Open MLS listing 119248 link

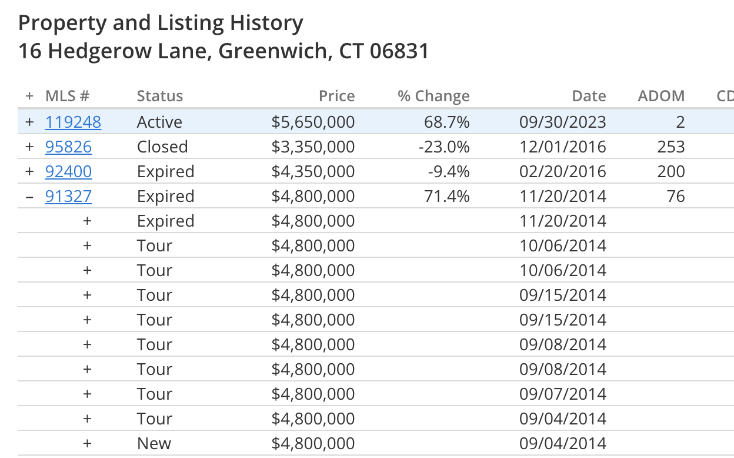[73, 122]
